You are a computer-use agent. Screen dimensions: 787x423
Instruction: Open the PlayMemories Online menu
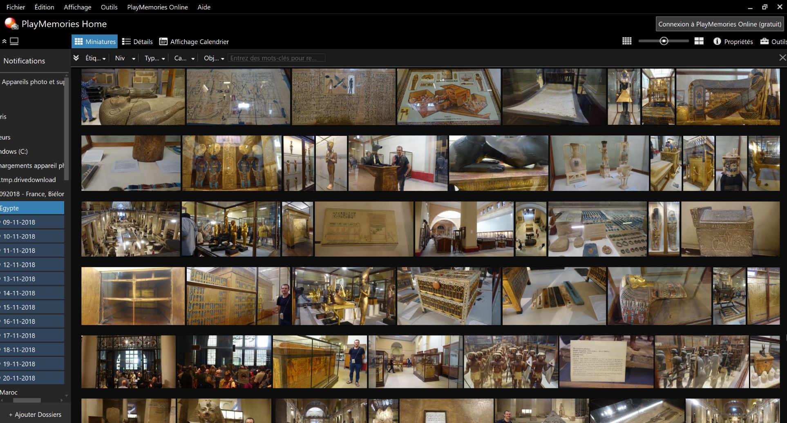coord(157,7)
